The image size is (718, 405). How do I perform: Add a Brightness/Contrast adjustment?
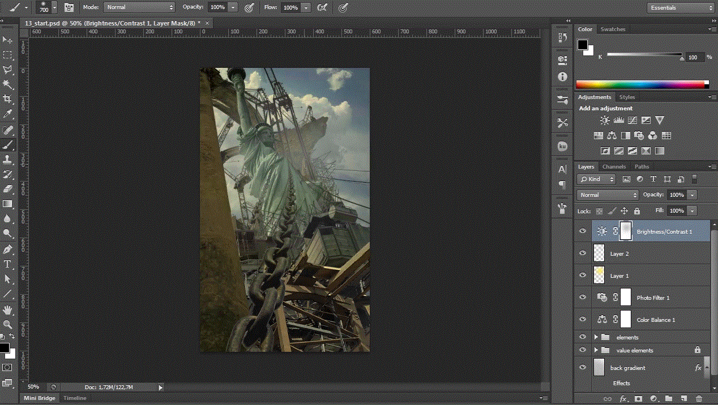(605, 120)
